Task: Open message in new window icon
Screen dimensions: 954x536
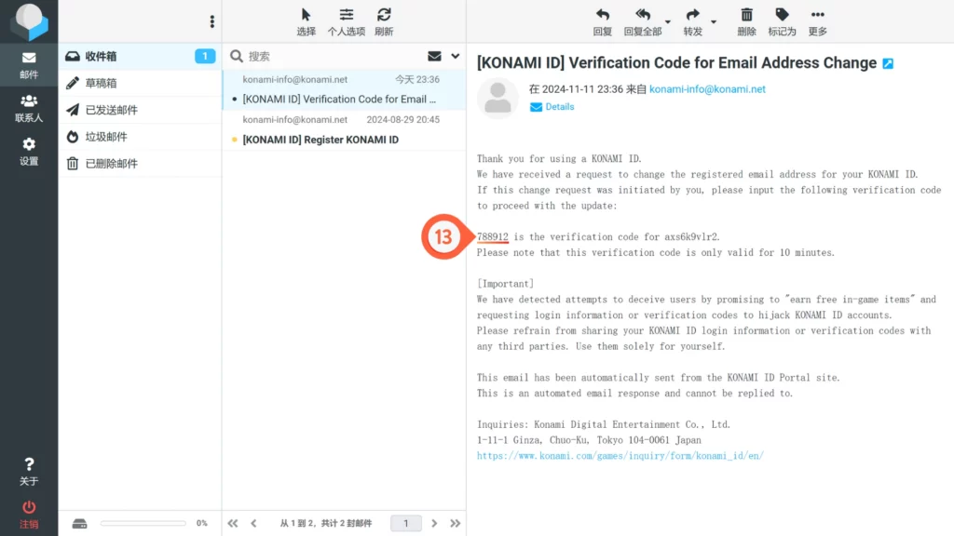Action: 888,63
